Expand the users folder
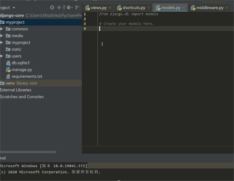The height and width of the screenshot is (181, 234). pos(2,56)
